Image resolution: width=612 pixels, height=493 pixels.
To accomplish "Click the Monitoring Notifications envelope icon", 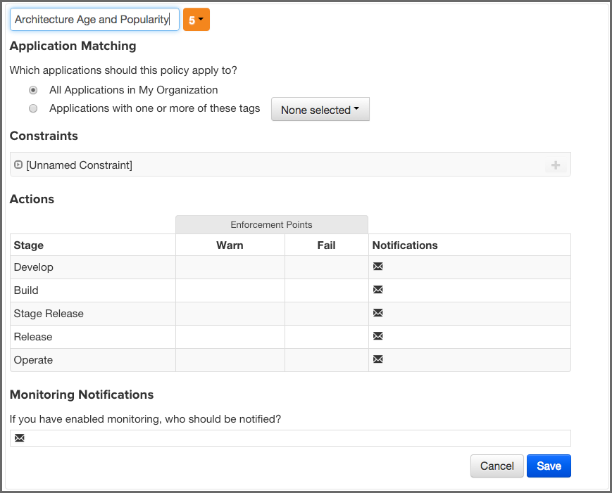I will click(x=19, y=437).
